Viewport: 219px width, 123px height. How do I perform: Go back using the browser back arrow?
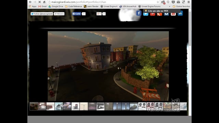[30, 2]
